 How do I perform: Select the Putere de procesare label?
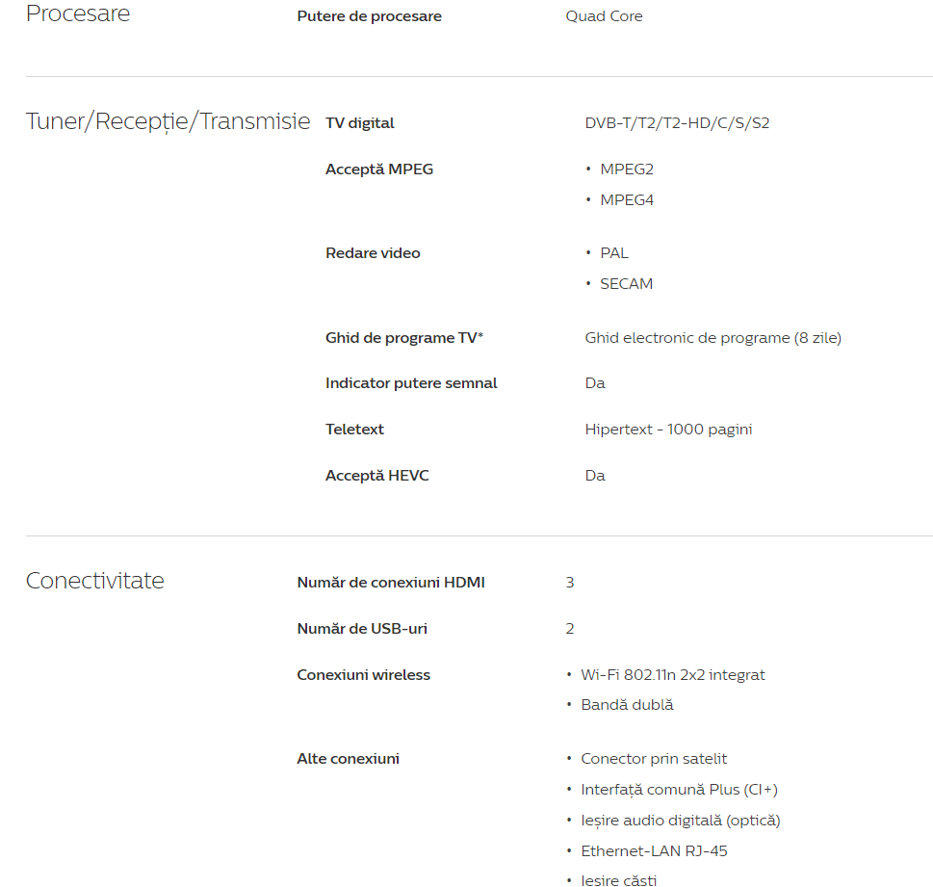click(x=369, y=16)
